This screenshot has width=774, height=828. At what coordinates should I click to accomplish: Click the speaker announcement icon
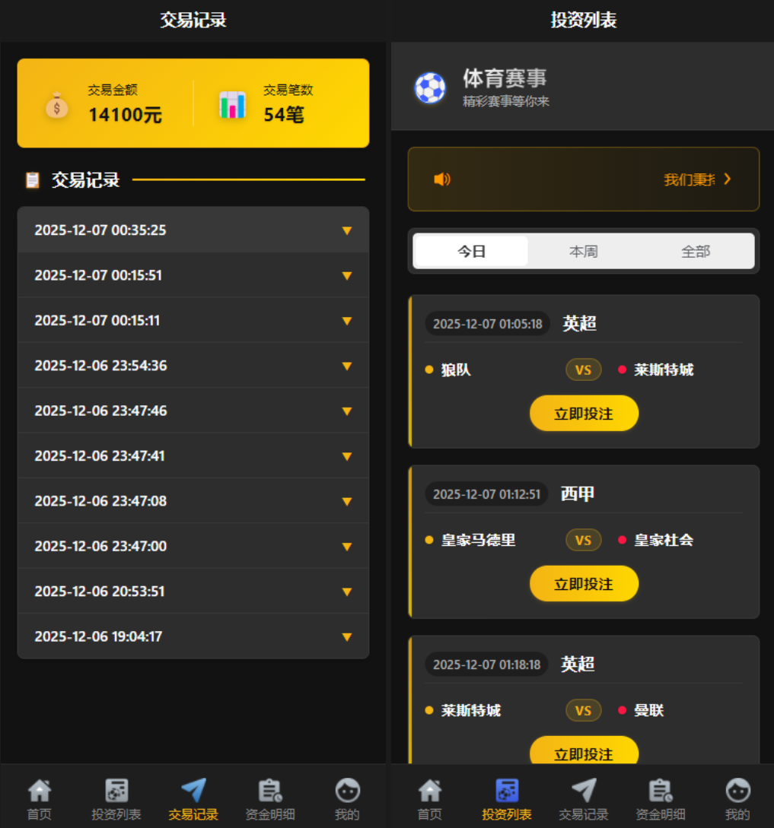[x=442, y=179]
